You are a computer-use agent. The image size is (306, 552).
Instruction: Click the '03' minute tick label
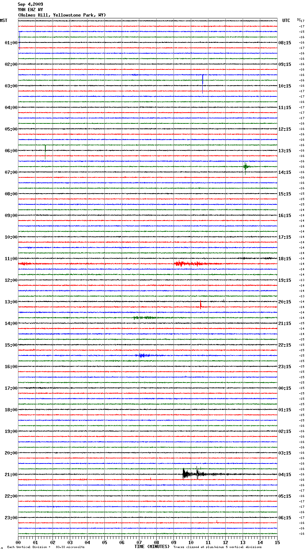click(70, 542)
